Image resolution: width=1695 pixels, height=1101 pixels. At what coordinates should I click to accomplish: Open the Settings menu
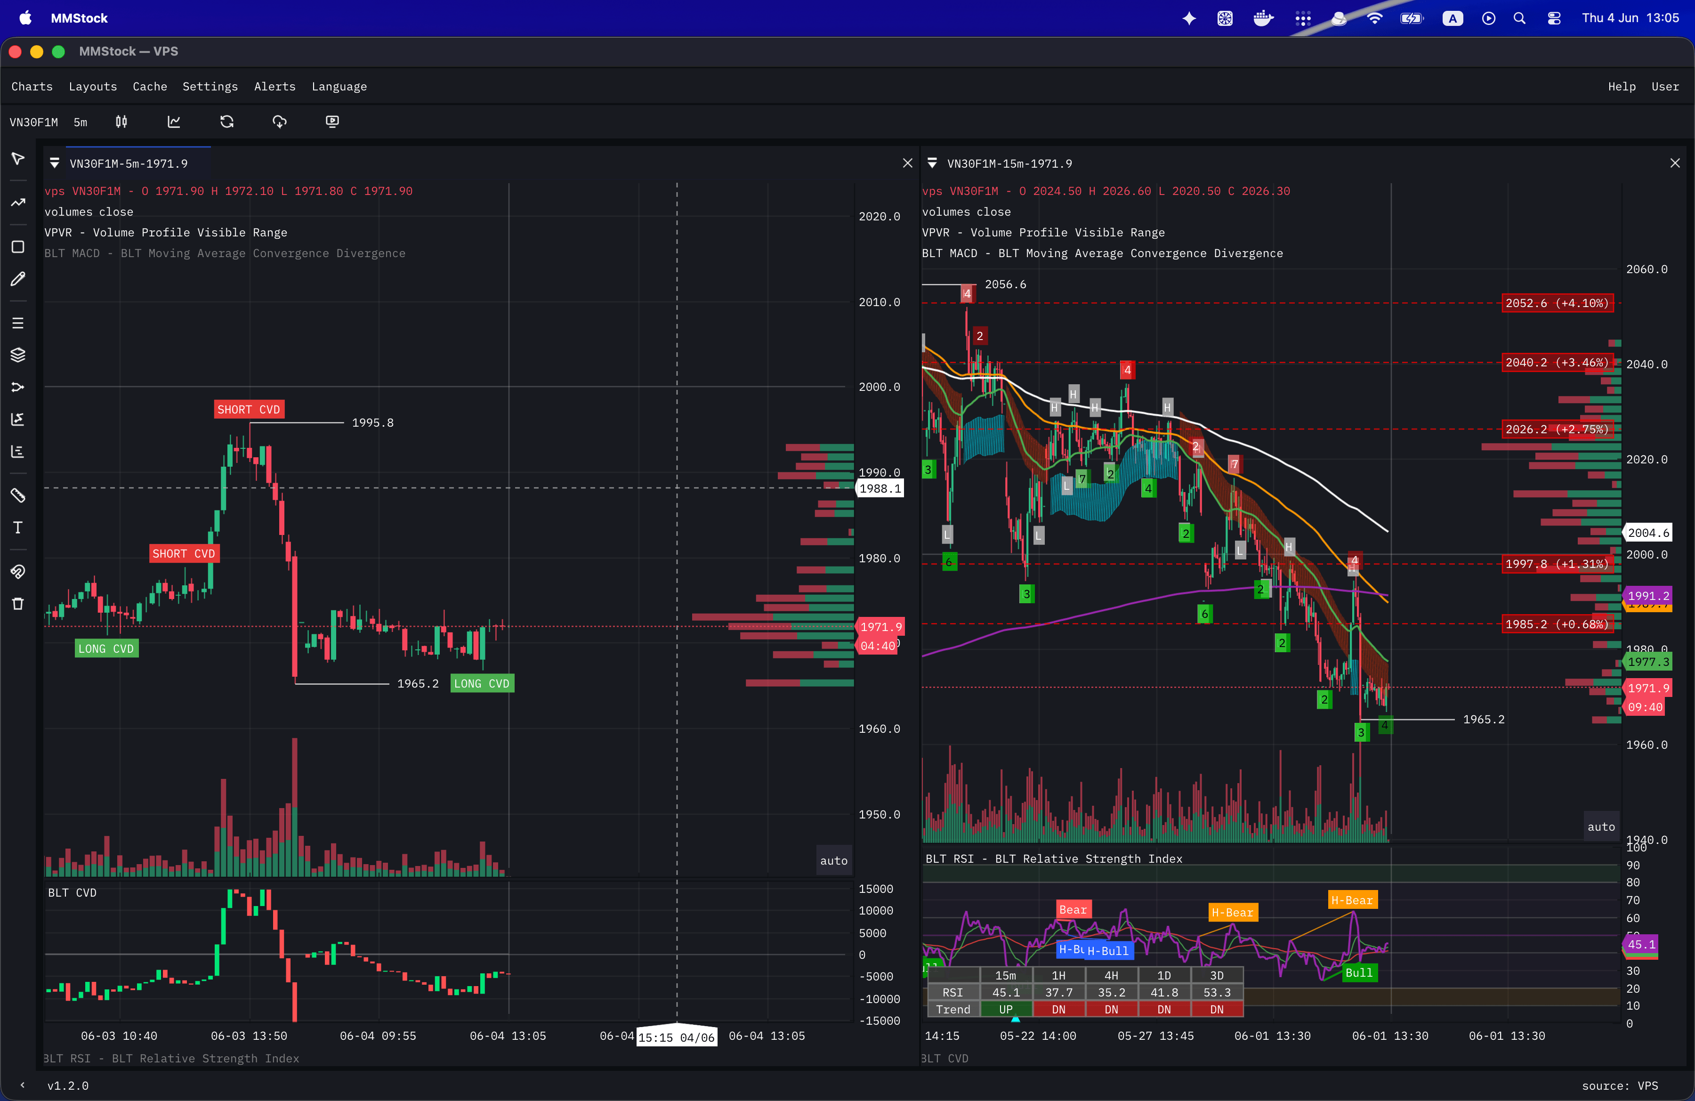[210, 87]
